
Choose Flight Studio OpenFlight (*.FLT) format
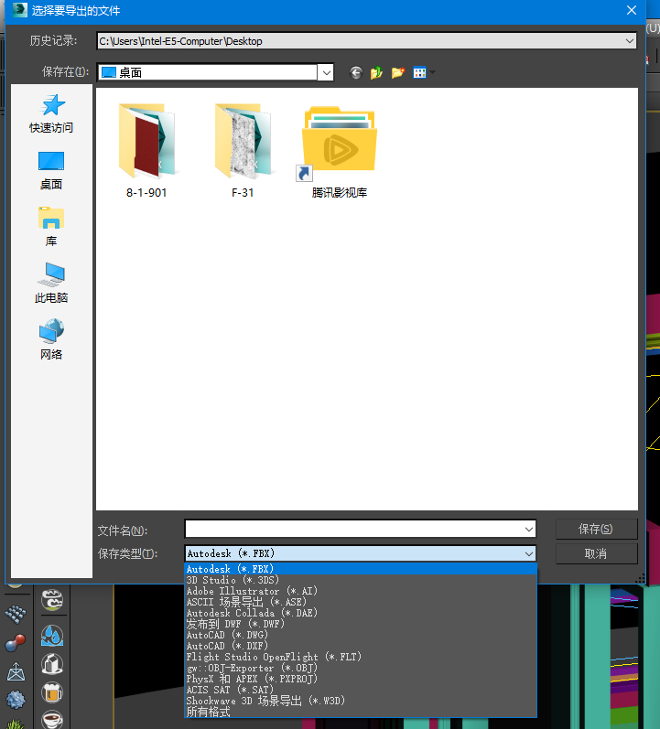361,657
